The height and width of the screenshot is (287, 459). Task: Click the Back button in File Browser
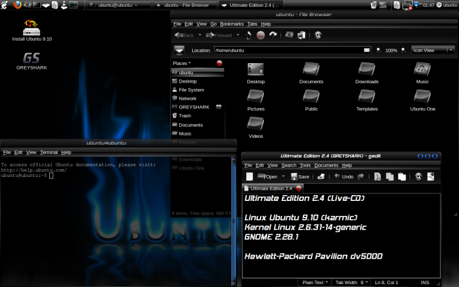184,35
